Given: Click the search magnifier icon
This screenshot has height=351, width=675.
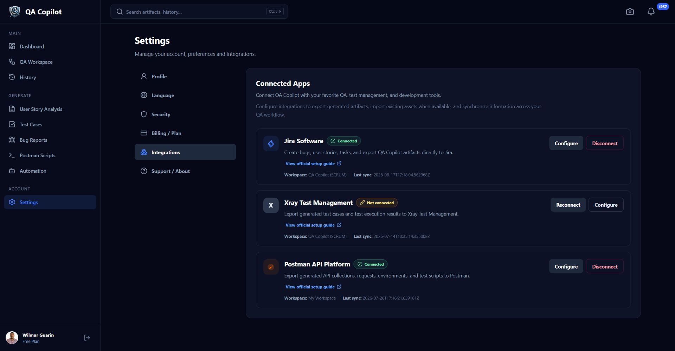Looking at the screenshot, I should click(120, 12).
